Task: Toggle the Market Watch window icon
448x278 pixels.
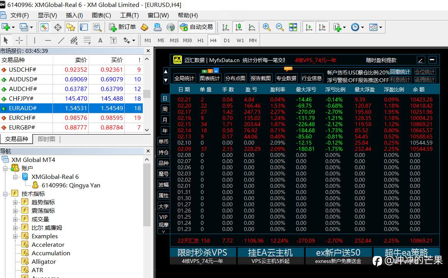Action: [x=44, y=27]
